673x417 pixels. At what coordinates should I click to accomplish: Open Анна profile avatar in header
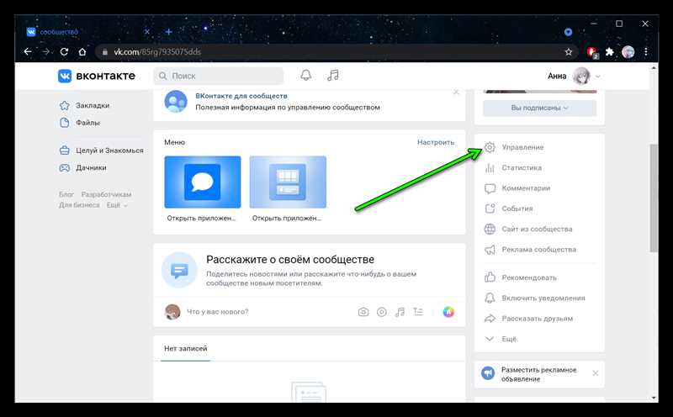[x=581, y=77]
